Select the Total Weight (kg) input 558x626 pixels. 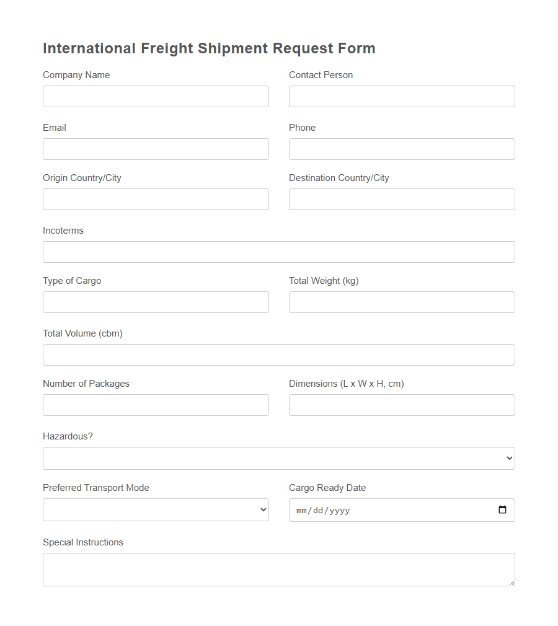401,302
